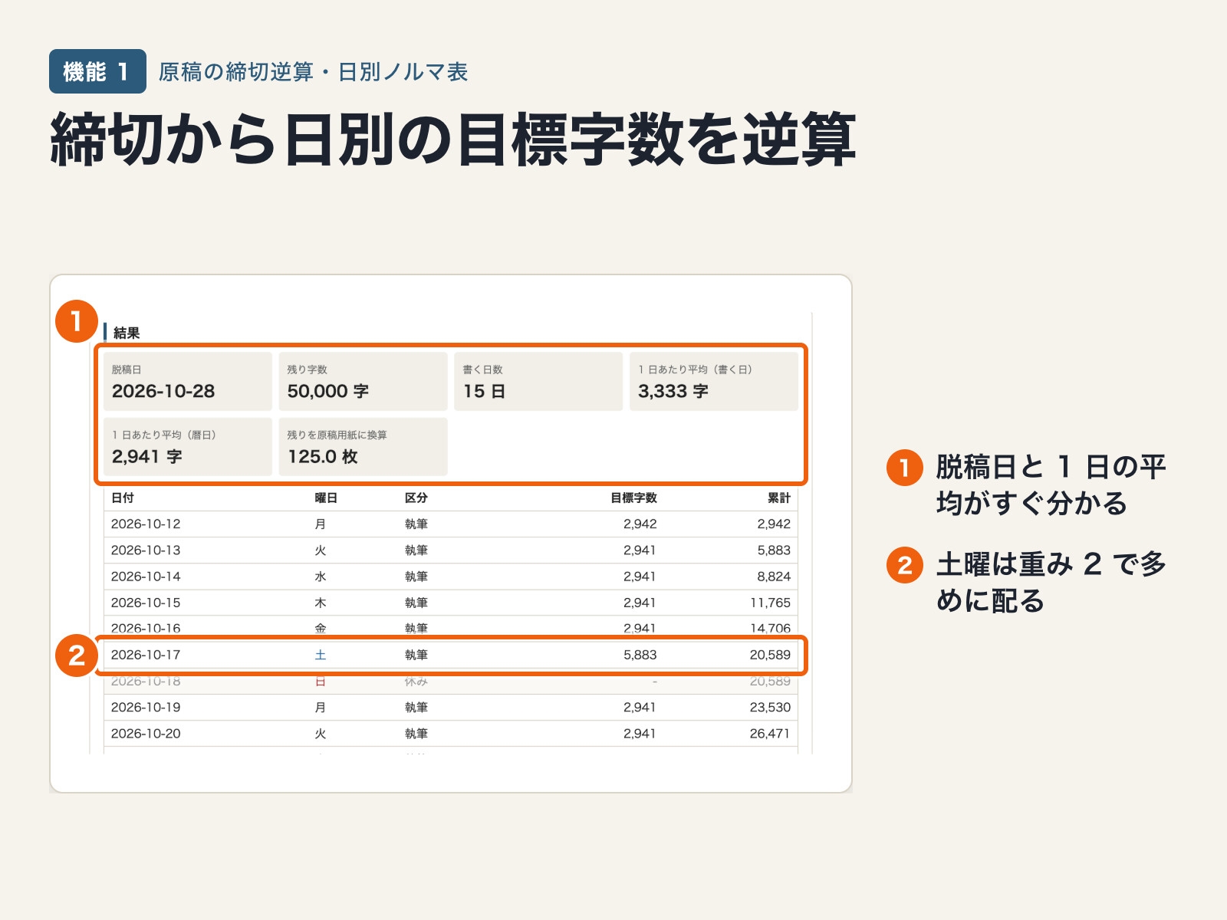Select the 残り字数 card with 50,000 字

[x=363, y=382]
